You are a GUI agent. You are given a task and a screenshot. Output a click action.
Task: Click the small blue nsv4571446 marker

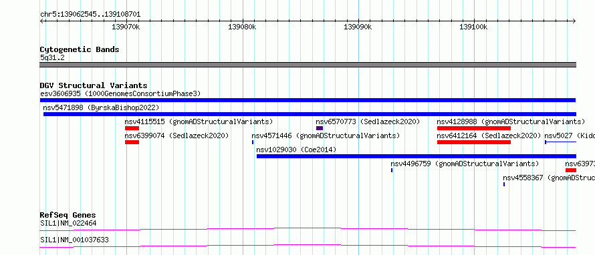pyautogui.click(x=253, y=142)
